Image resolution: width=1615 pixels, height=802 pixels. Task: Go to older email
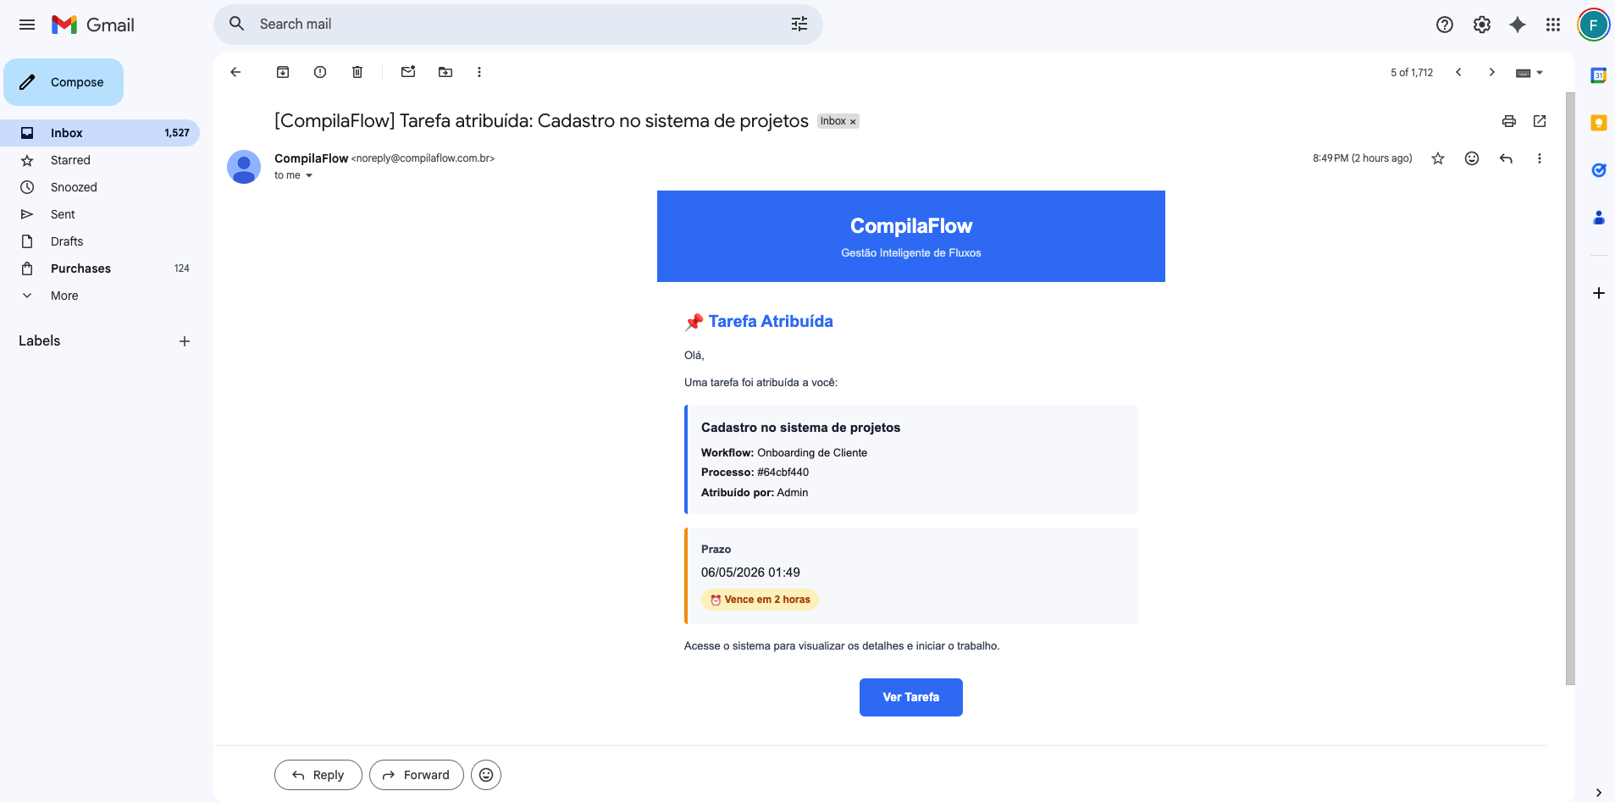coord(1492,72)
